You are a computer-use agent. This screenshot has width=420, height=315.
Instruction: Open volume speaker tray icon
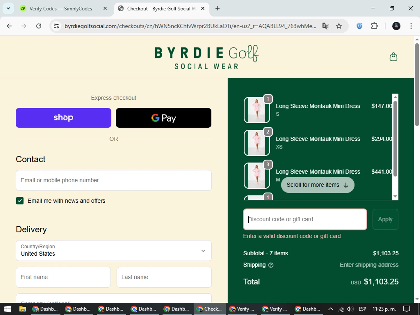tap(350, 309)
